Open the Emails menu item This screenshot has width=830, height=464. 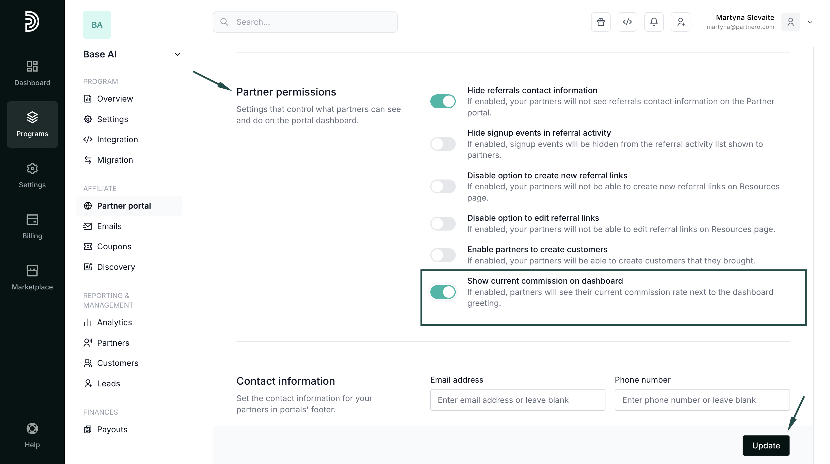tap(109, 226)
